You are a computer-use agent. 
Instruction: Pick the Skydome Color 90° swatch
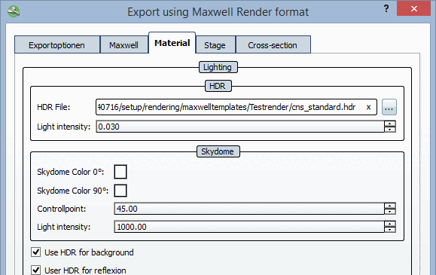pyautogui.click(x=120, y=191)
